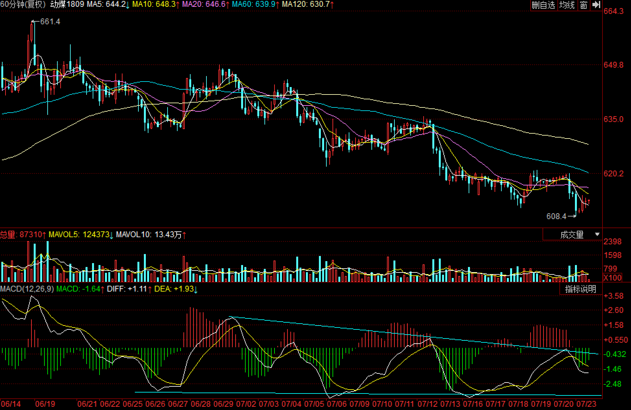Click the MAVOL5: 124373 label

pos(81,235)
